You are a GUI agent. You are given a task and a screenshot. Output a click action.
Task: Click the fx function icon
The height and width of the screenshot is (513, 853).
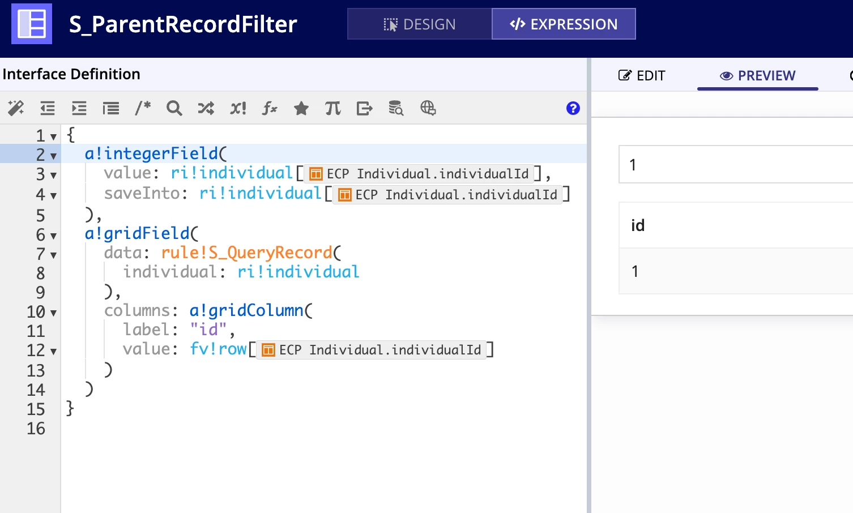click(270, 108)
